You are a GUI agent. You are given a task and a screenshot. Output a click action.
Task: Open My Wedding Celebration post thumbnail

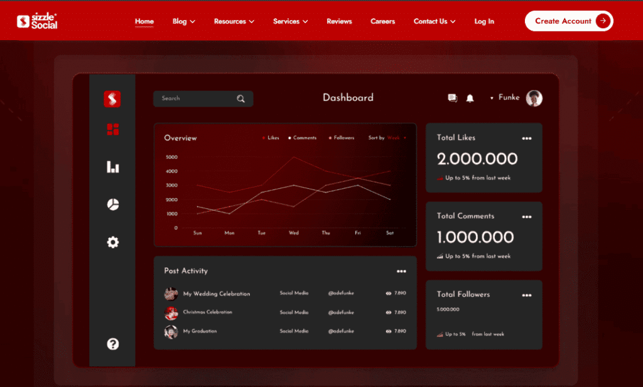[x=171, y=294]
